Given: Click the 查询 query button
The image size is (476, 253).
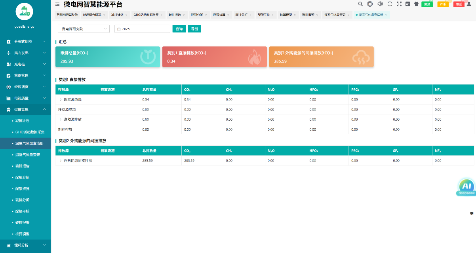Looking at the screenshot, I should click(x=179, y=29).
